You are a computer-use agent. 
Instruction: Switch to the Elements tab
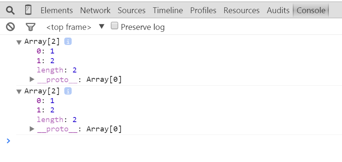[57, 10]
